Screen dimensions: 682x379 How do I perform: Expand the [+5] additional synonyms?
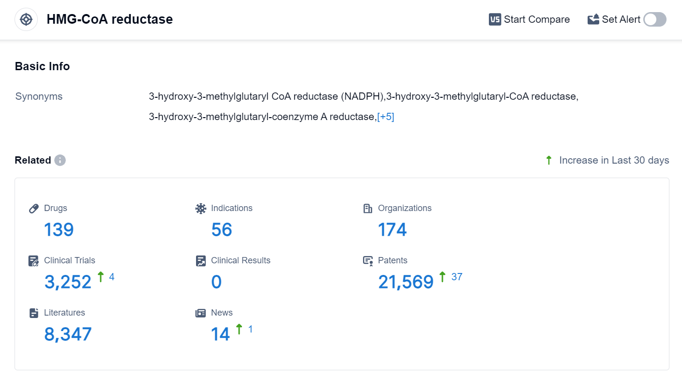[x=386, y=117]
